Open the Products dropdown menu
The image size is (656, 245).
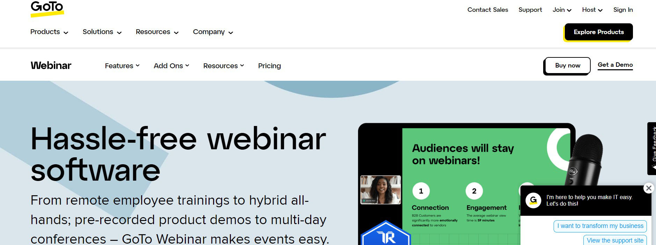(49, 32)
